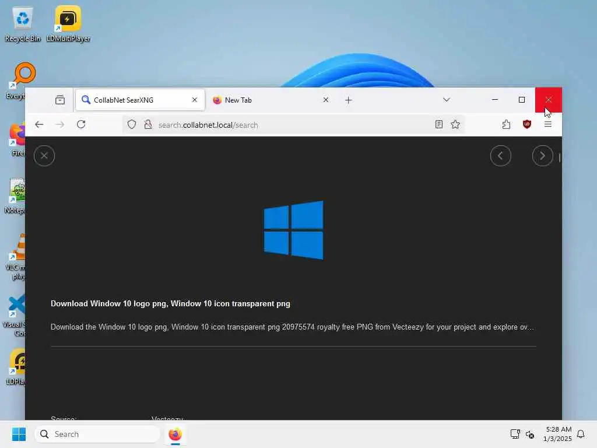Viewport: 597px width, 448px height.
Task: Go forward one page
Action: pyautogui.click(x=60, y=125)
